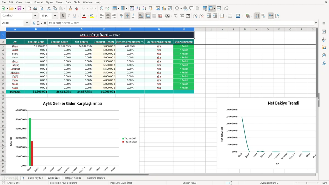The width and height of the screenshot is (329, 185).
Task: Open sidebar Navigator compass icon
Action: click(324, 55)
